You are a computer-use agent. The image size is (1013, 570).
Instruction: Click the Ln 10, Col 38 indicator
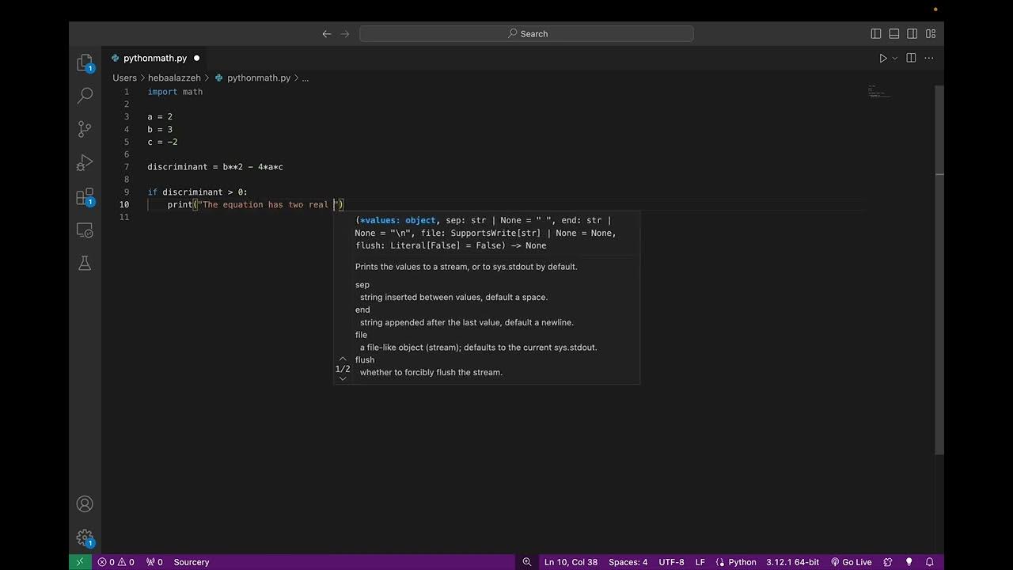click(571, 562)
